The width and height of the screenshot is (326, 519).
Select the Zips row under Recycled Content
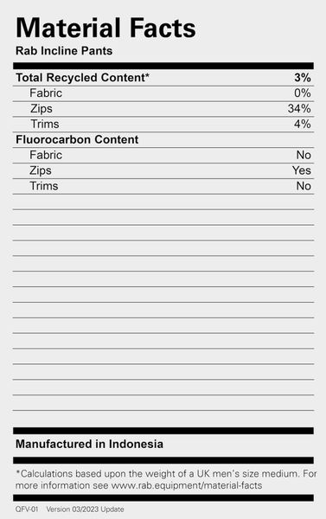163,109
